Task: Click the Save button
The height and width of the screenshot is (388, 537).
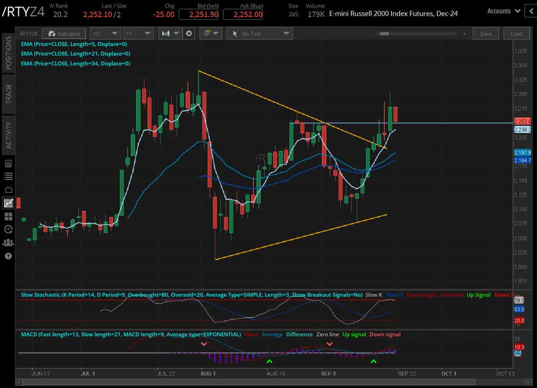Action: (x=485, y=33)
